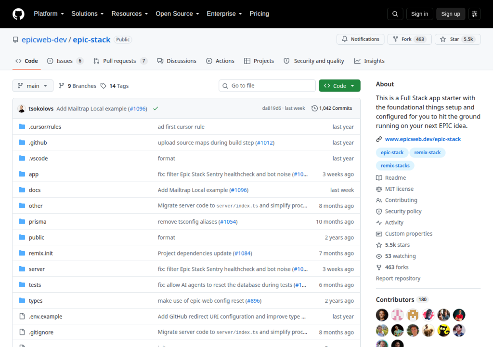Screen dimensions: 493x347
Task: Click the file icon for .env.example
Action: tap(22, 316)
